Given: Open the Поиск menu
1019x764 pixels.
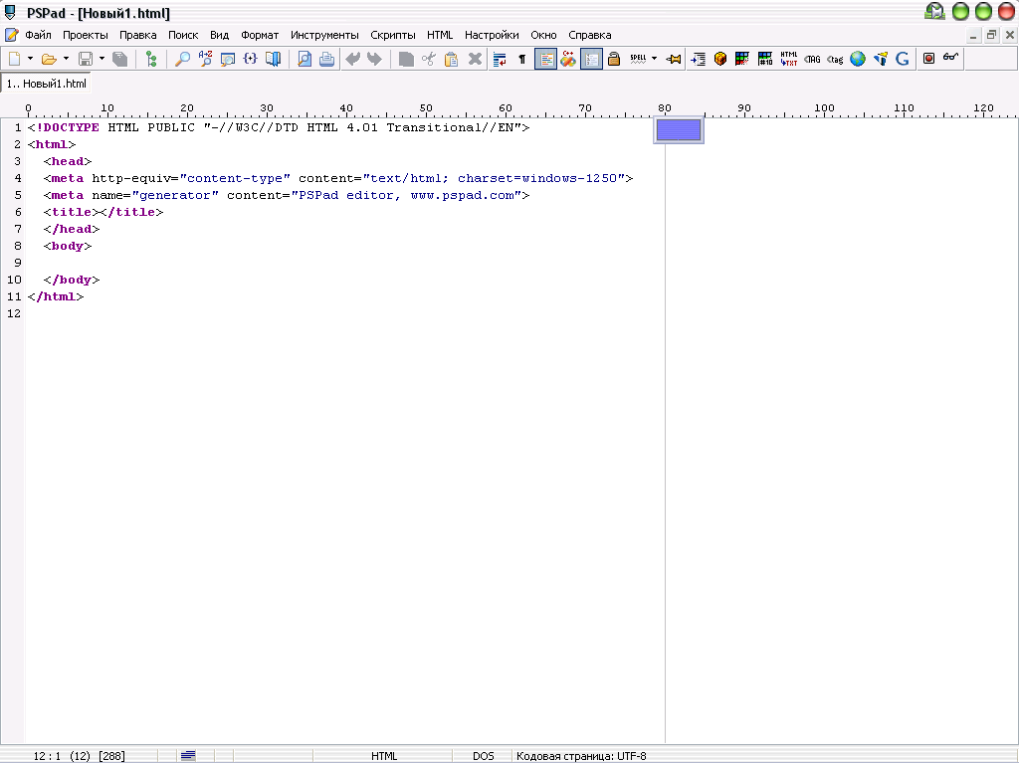Looking at the screenshot, I should pyautogui.click(x=183, y=35).
